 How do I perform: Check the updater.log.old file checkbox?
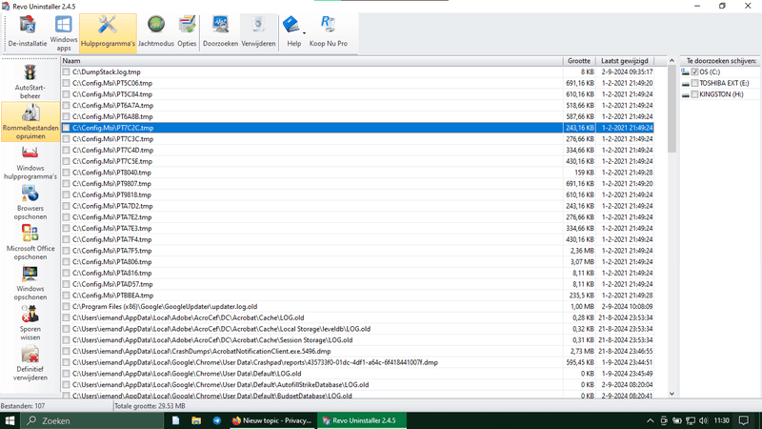coord(66,307)
